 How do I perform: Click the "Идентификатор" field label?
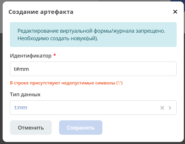(31, 56)
